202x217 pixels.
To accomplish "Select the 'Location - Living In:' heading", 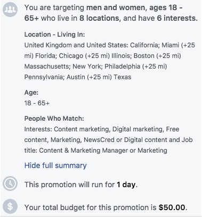I will point(54,35).
